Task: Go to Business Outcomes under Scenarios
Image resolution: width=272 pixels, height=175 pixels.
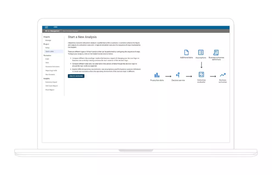Action: (52, 66)
